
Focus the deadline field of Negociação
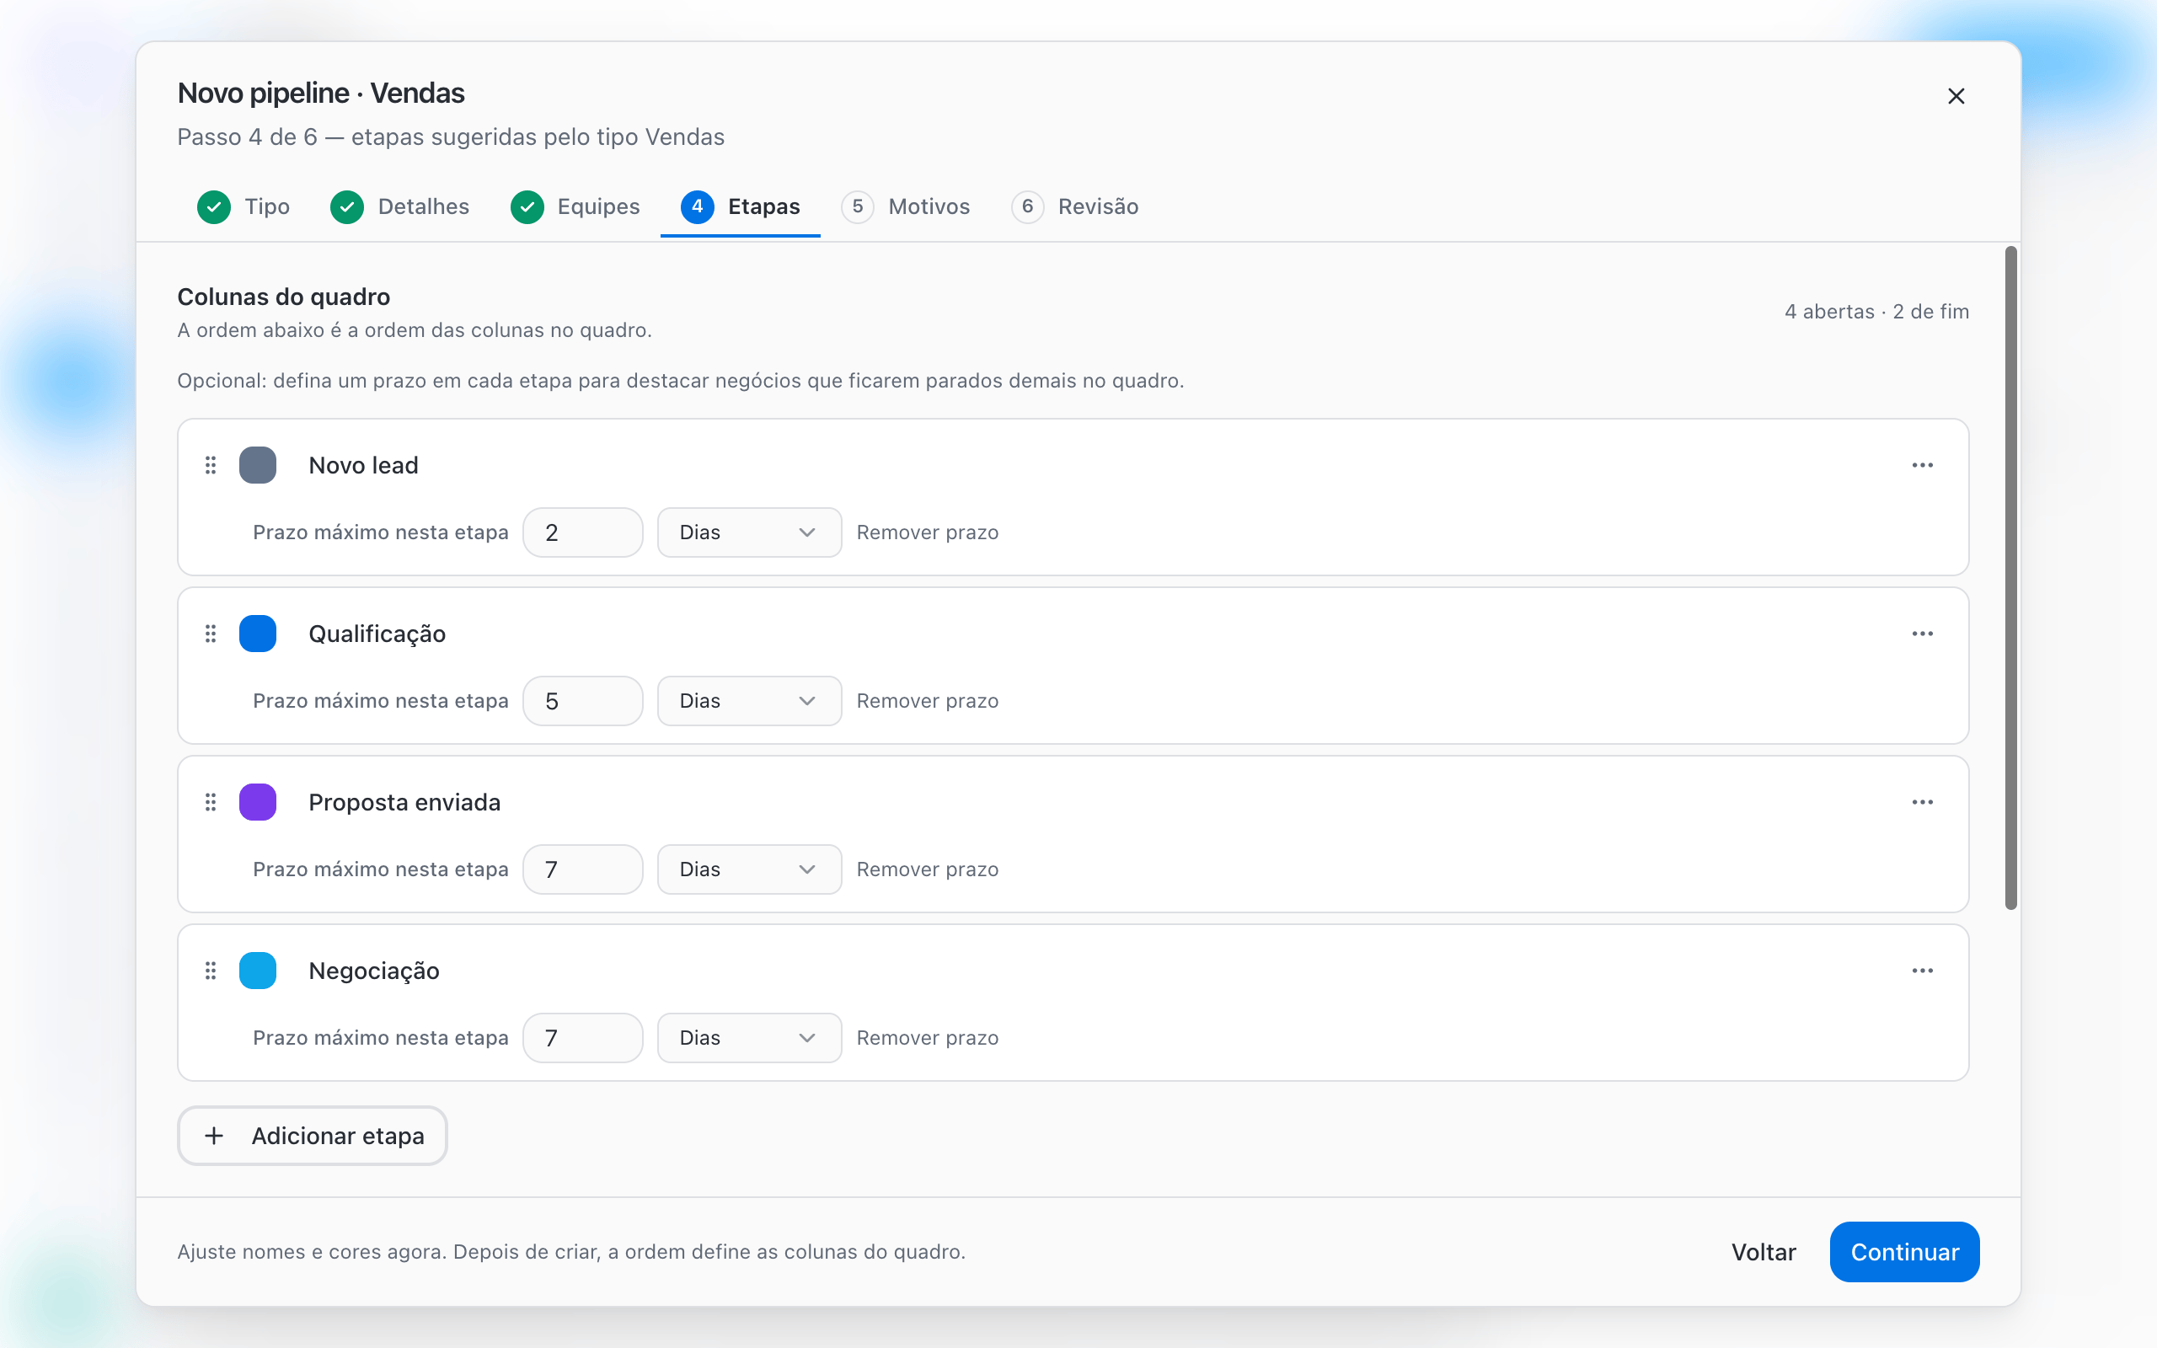[x=583, y=1038]
